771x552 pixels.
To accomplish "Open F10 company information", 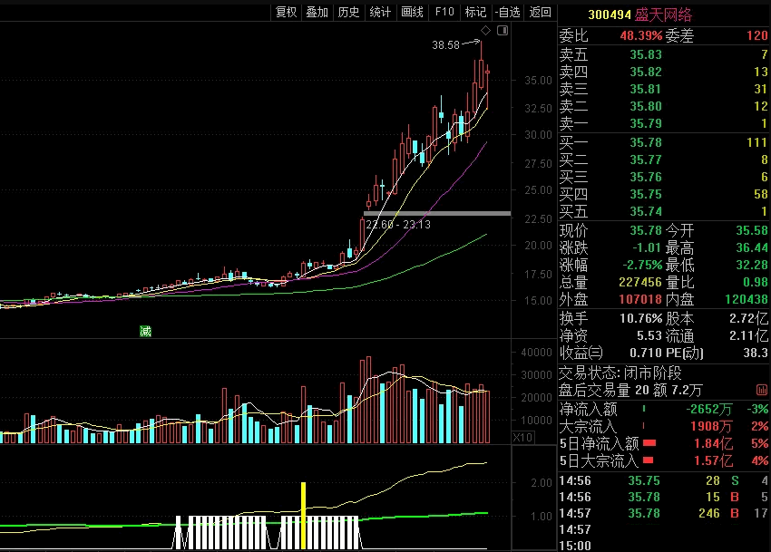I will point(444,12).
